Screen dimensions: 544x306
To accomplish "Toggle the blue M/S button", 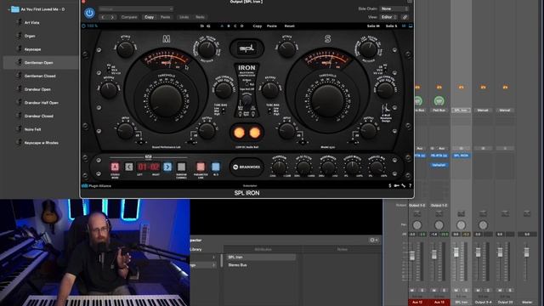I will point(216,167).
